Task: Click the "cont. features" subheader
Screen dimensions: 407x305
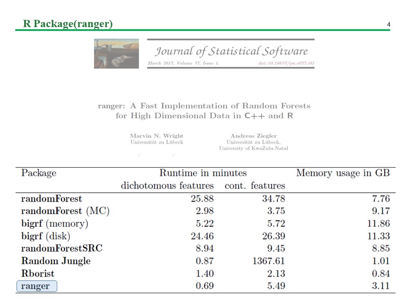Action: (x=255, y=186)
